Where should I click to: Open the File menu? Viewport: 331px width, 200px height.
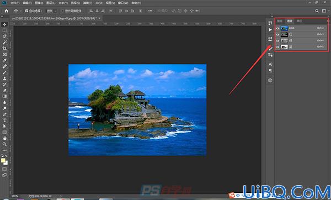15,3
